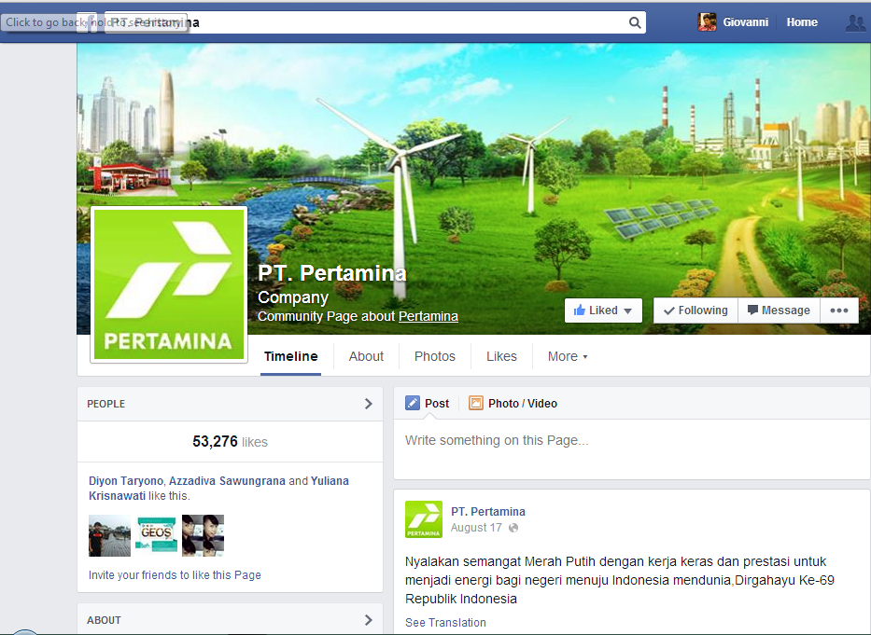Open Yuliana Krisnawati's profile link
The width and height of the screenshot is (871, 635).
pyautogui.click(x=218, y=489)
